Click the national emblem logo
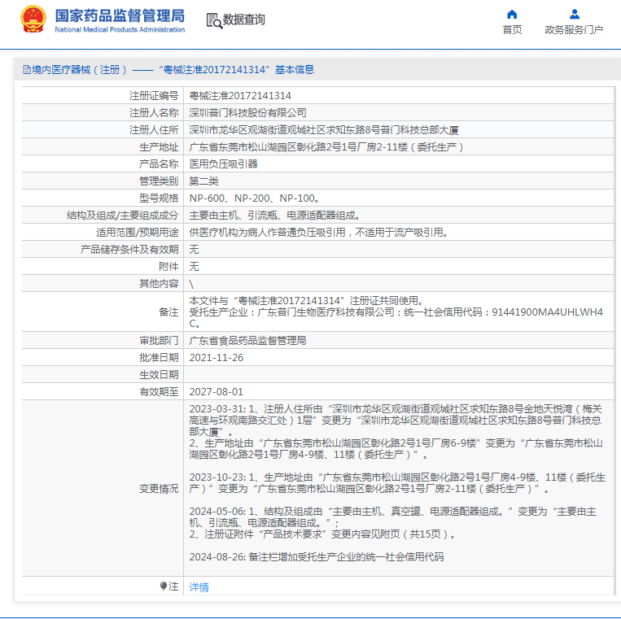The height and width of the screenshot is (619, 621). point(33,19)
